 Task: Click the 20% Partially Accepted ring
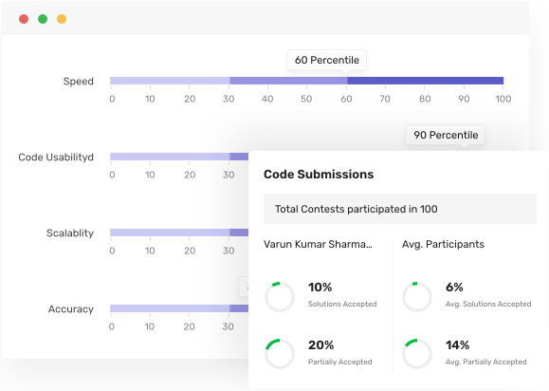[x=280, y=354]
